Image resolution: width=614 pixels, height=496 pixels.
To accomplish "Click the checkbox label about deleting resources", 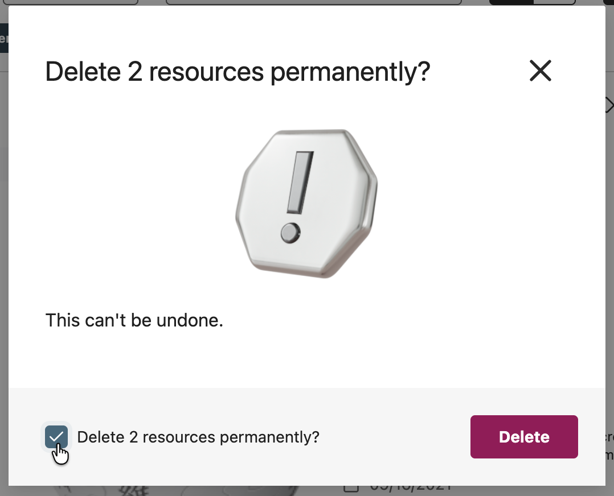I will click(198, 437).
